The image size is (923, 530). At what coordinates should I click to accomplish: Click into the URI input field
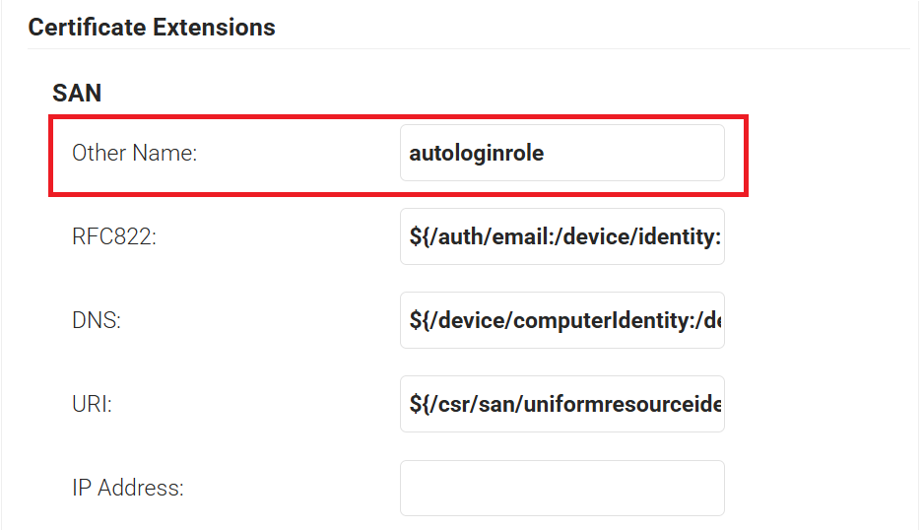[x=561, y=404]
